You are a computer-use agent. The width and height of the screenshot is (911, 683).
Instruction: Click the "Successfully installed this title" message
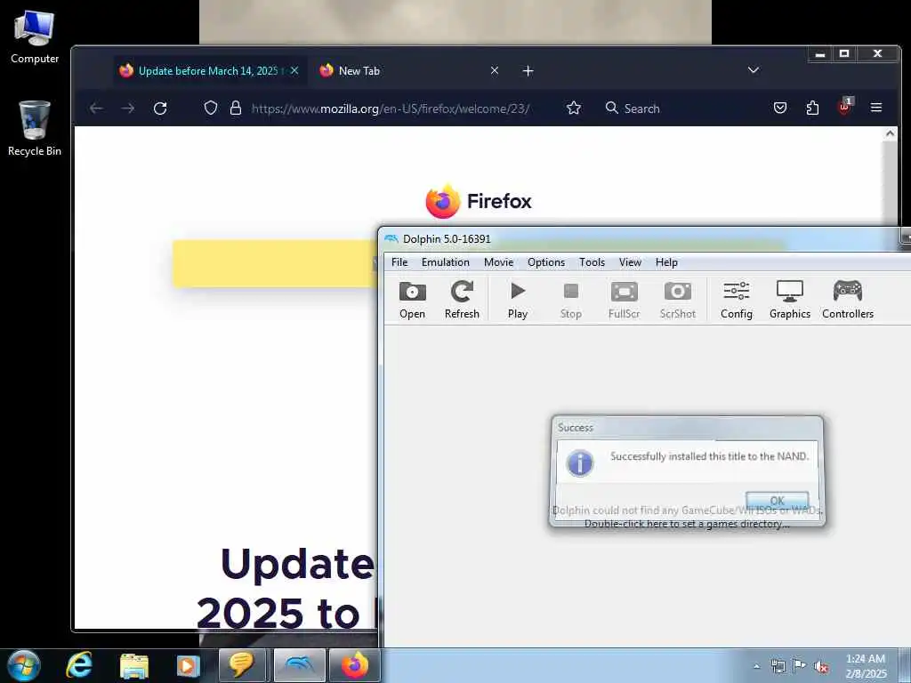pyautogui.click(x=709, y=456)
